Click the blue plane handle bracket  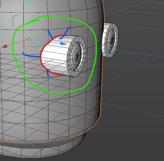(15, 21)
